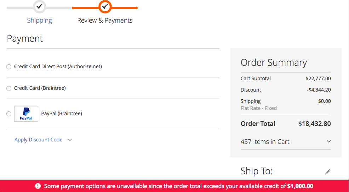Click the gray progress bar before Shipping

point(20,8)
